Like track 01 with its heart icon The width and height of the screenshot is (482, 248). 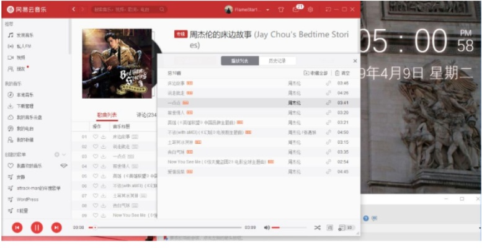96,137
